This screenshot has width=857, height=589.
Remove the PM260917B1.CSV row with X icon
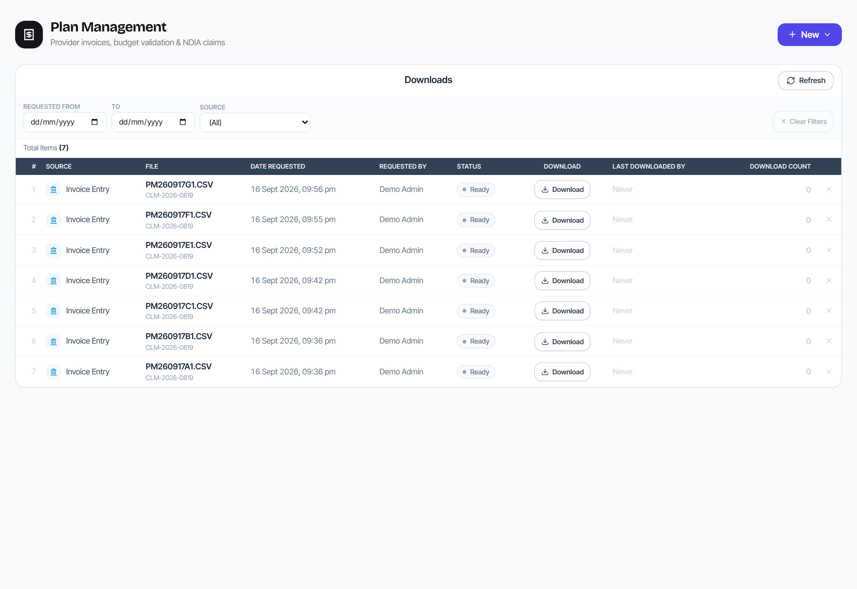829,341
